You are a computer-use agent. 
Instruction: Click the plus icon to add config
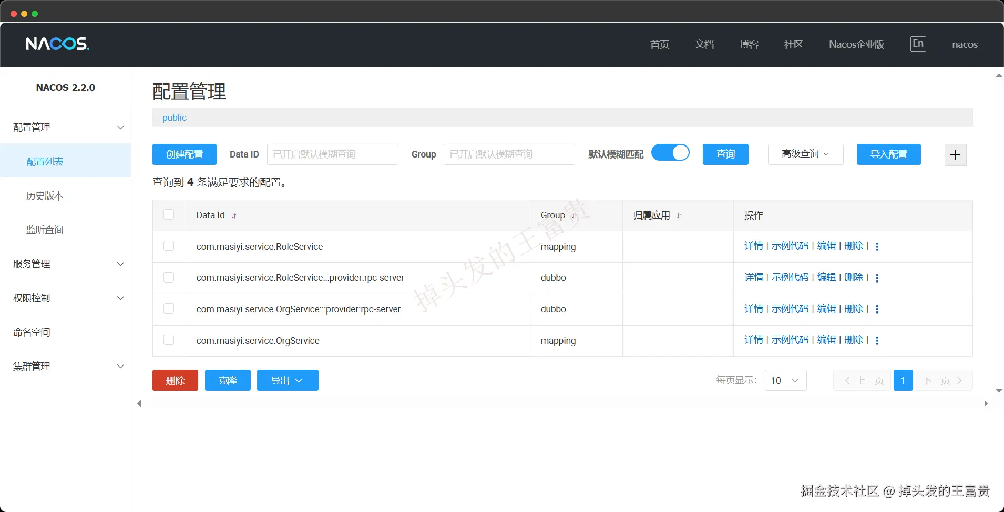coord(955,155)
